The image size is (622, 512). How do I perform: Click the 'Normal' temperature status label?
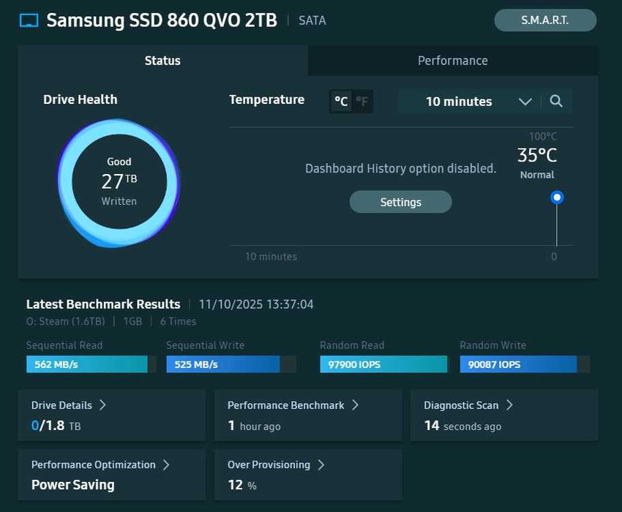pos(537,175)
